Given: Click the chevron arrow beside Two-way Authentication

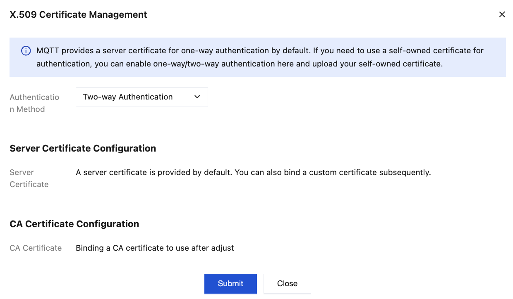Looking at the screenshot, I should (x=197, y=97).
